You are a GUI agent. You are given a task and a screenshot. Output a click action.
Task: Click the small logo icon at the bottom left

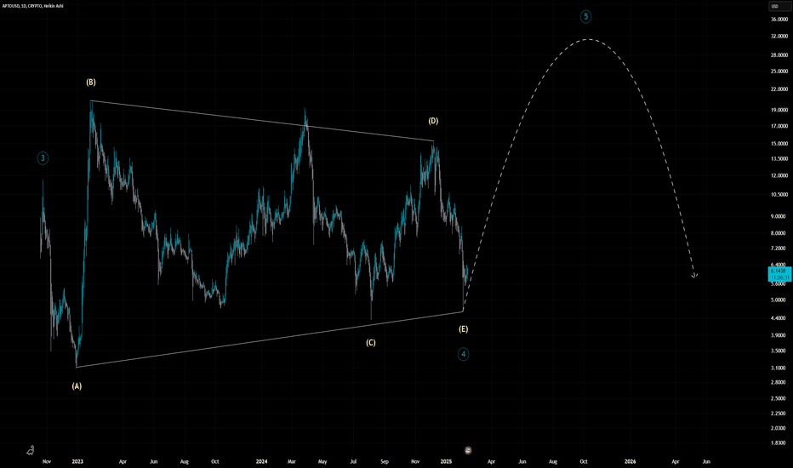point(31,450)
